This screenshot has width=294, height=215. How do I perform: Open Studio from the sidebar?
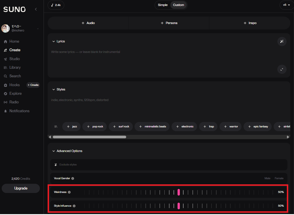point(15,59)
